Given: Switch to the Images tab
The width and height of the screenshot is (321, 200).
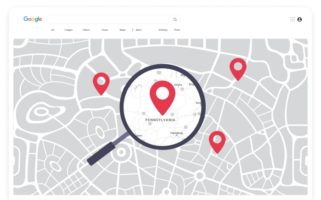Looking at the screenshot, I should pos(68,30).
